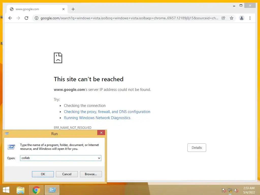Screen dimensions: 260x195
Task: Expand the Open field dropdown arrow
Action: (99, 158)
